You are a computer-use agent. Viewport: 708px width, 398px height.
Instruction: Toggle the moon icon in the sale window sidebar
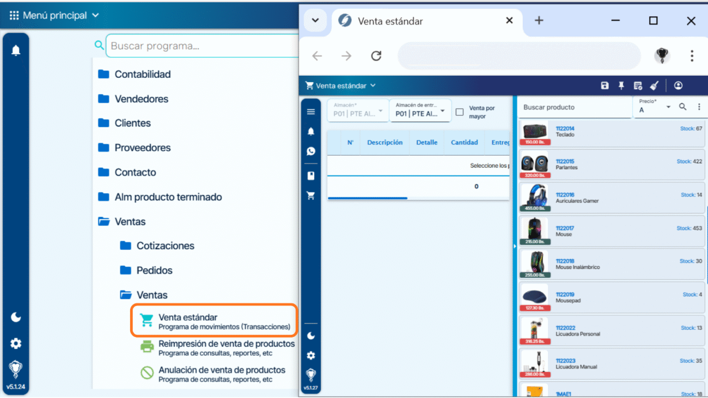coord(311,336)
